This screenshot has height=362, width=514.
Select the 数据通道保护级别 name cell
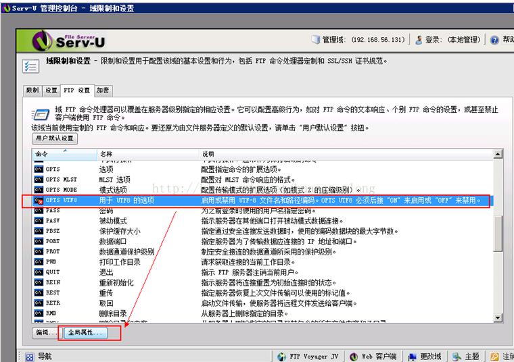tap(127, 252)
